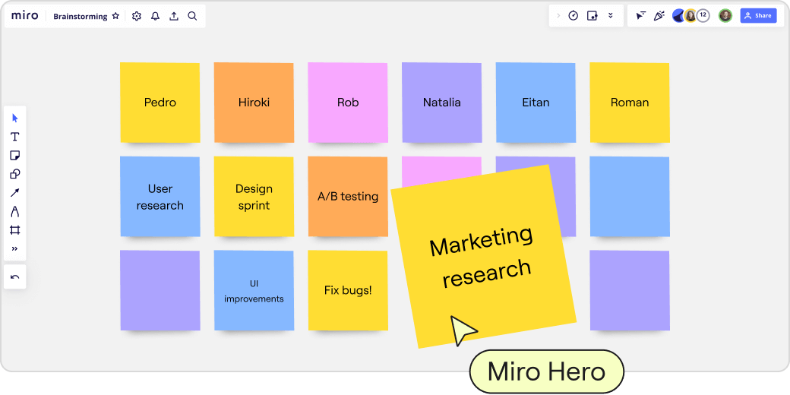
Task: Open board settings gear menu
Action: point(137,16)
